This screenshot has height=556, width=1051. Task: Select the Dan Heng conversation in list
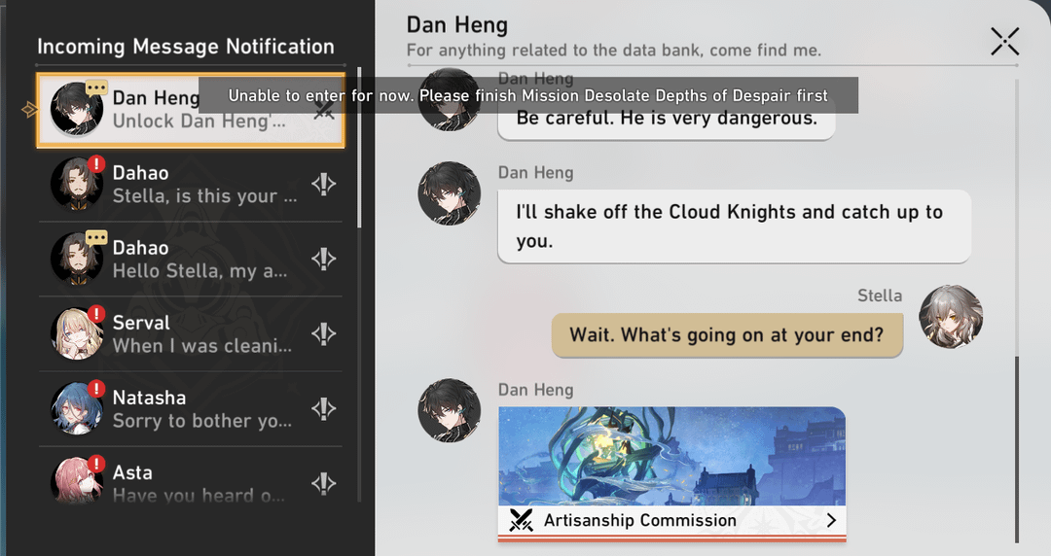[191, 110]
